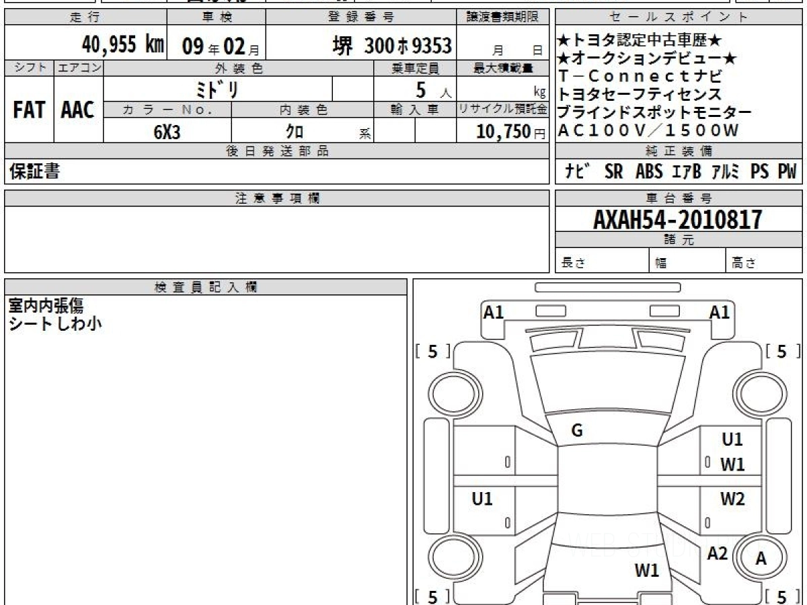807x605 pixels.
Task: Click the W2 mark on the car diagram
Action: [x=732, y=499]
